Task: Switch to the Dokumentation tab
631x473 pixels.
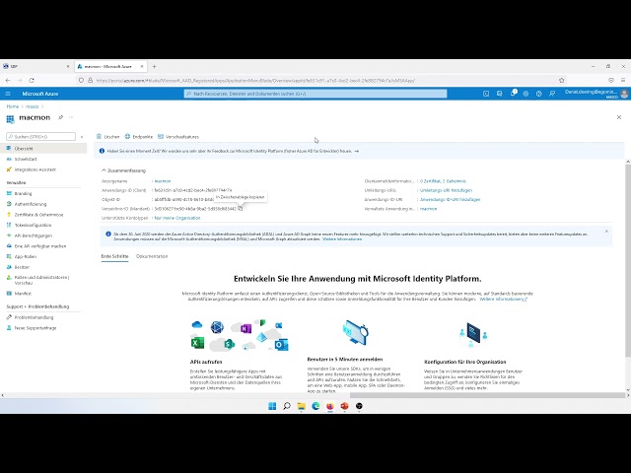Action: point(152,256)
